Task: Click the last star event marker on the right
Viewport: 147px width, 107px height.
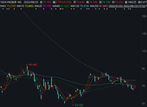Action: click(130, 9)
